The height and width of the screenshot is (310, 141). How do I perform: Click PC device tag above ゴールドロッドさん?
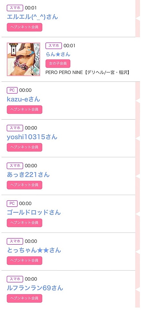pyautogui.click(x=12, y=203)
